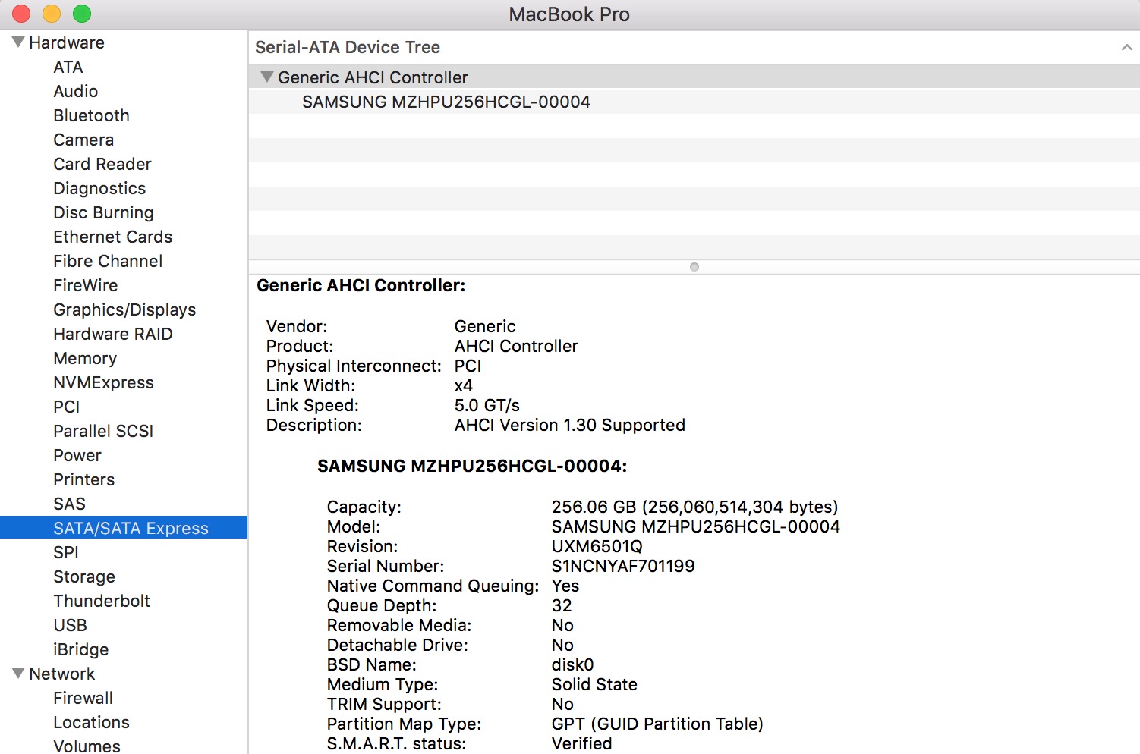The image size is (1140, 754).
Task: Select USB in the sidebar
Action: [71, 625]
